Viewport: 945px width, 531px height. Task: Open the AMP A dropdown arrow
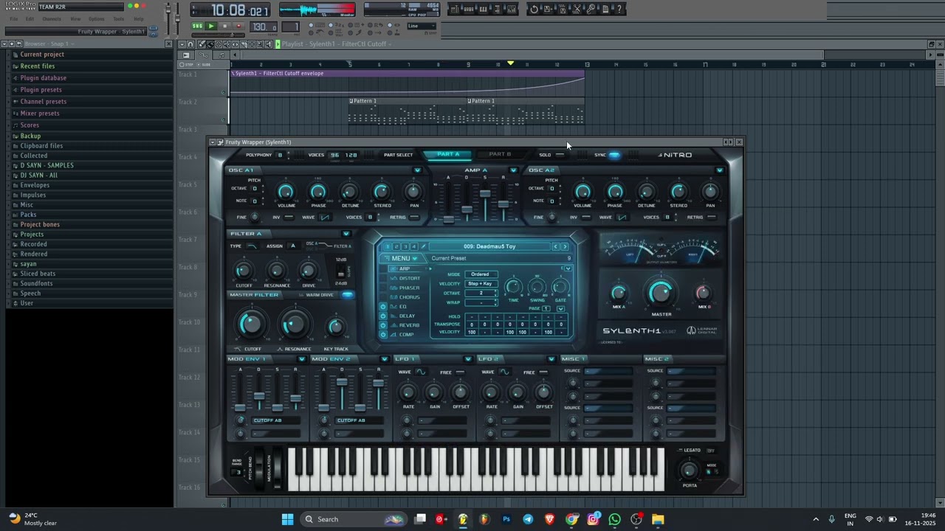pyautogui.click(x=513, y=170)
